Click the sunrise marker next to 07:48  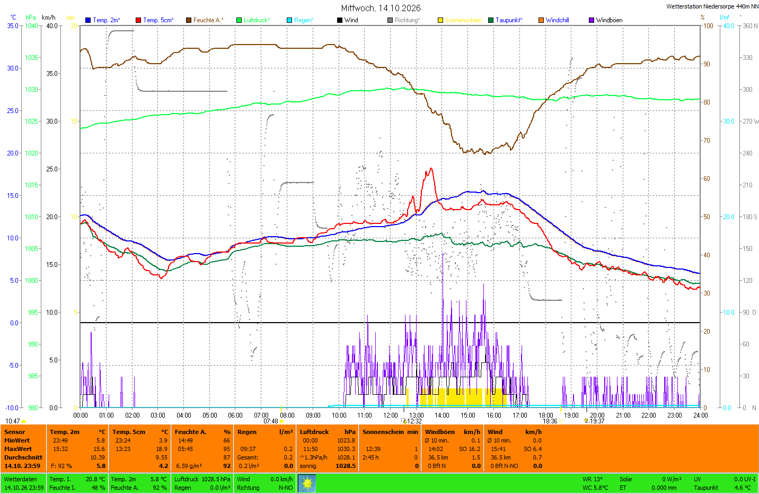281,421
